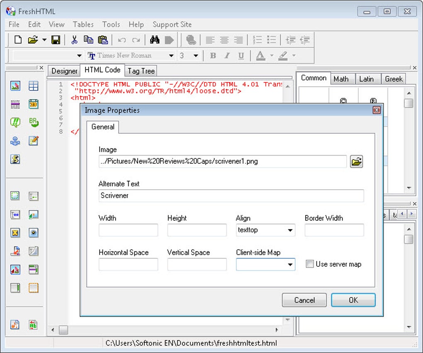
Task: Click the Copy toolbar icon
Action: (88, 40)
